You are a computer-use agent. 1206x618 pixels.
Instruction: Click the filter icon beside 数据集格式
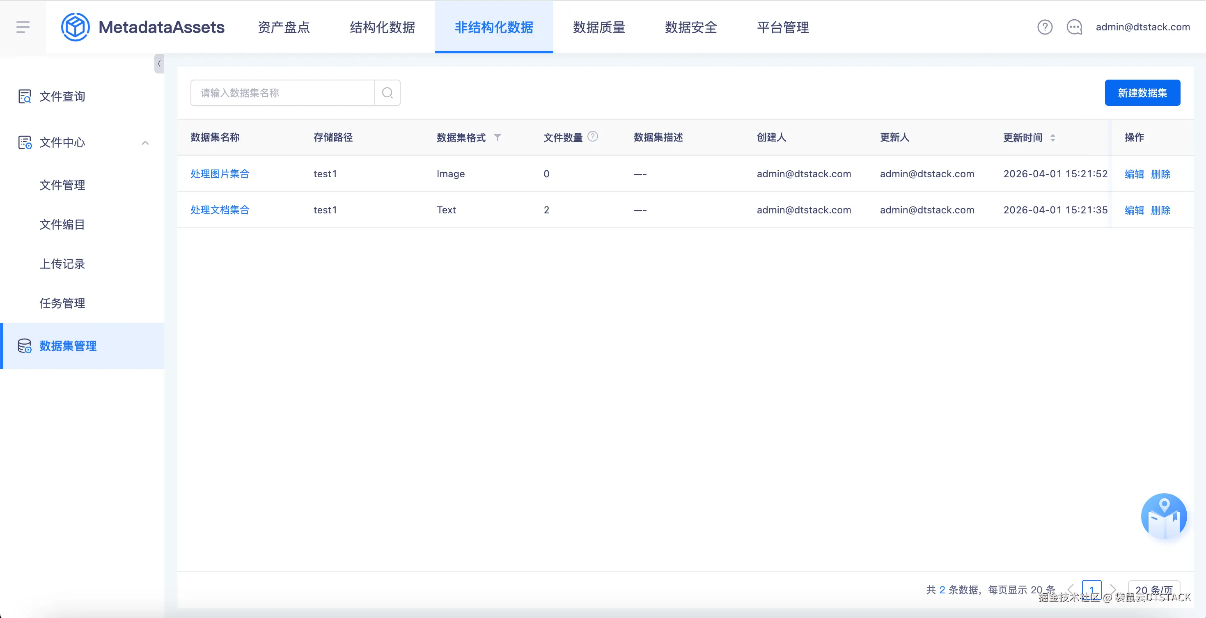click(x=497, y=137)
